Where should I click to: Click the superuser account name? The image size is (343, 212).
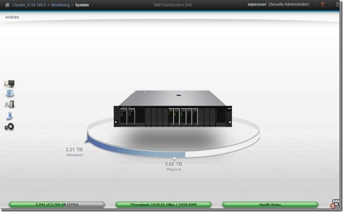tap(257, 4)
